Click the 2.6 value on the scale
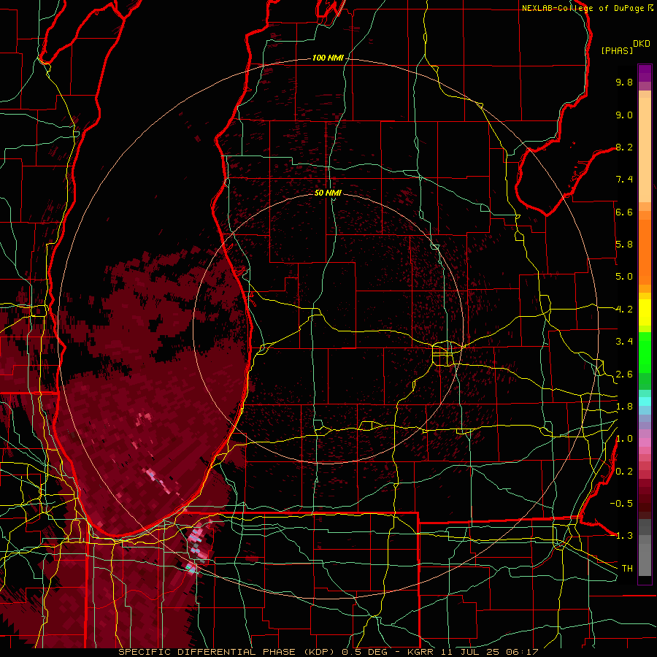The width and height of the screenshot is (657, 657). click(x=624, y=374)
